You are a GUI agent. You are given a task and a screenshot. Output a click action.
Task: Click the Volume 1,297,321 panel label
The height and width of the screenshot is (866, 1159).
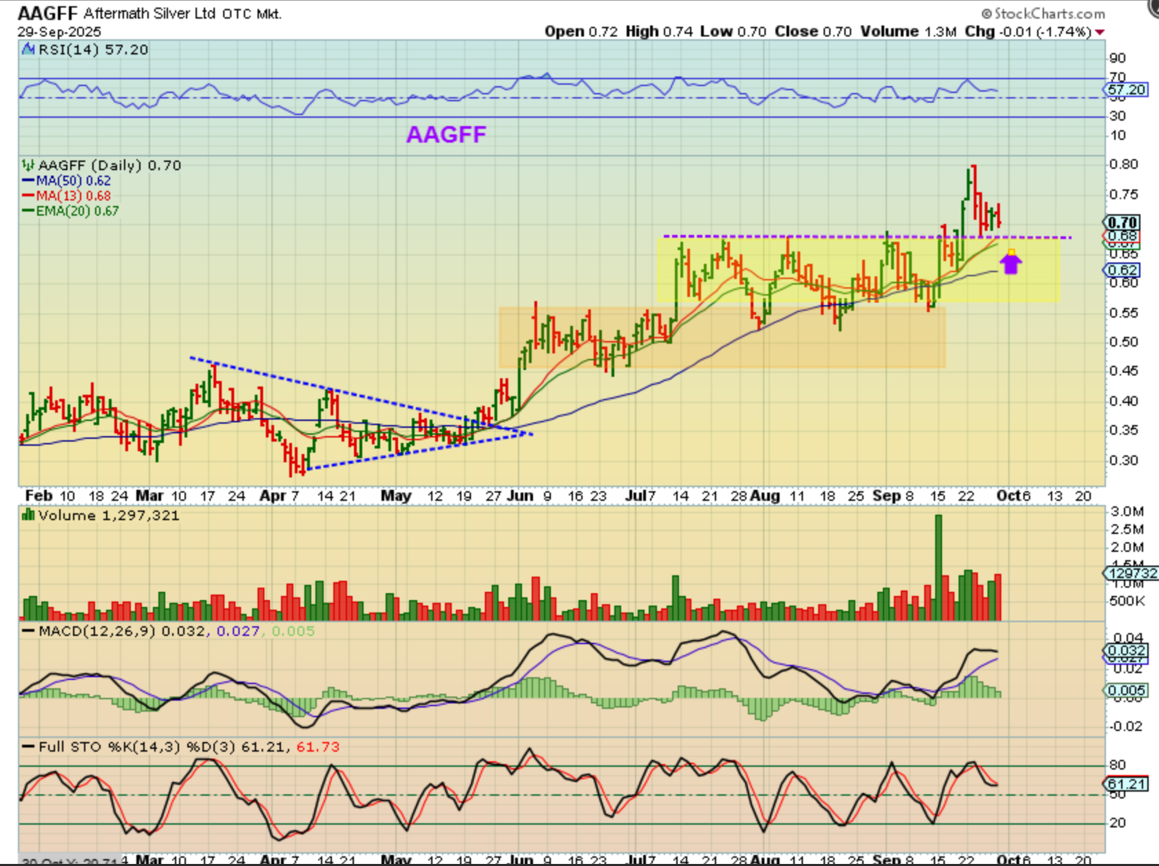[109, 515]
